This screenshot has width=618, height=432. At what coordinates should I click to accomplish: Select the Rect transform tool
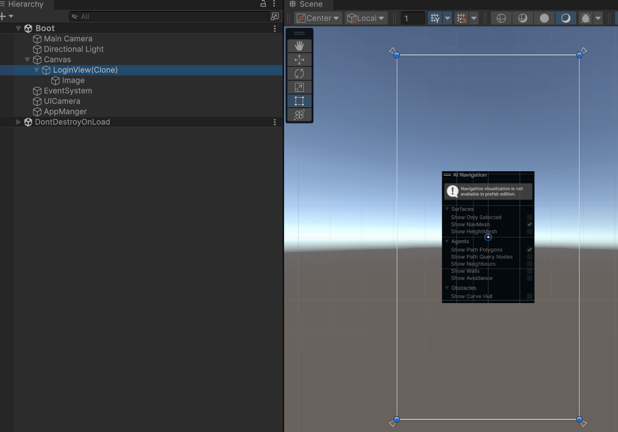coord(299,101)
